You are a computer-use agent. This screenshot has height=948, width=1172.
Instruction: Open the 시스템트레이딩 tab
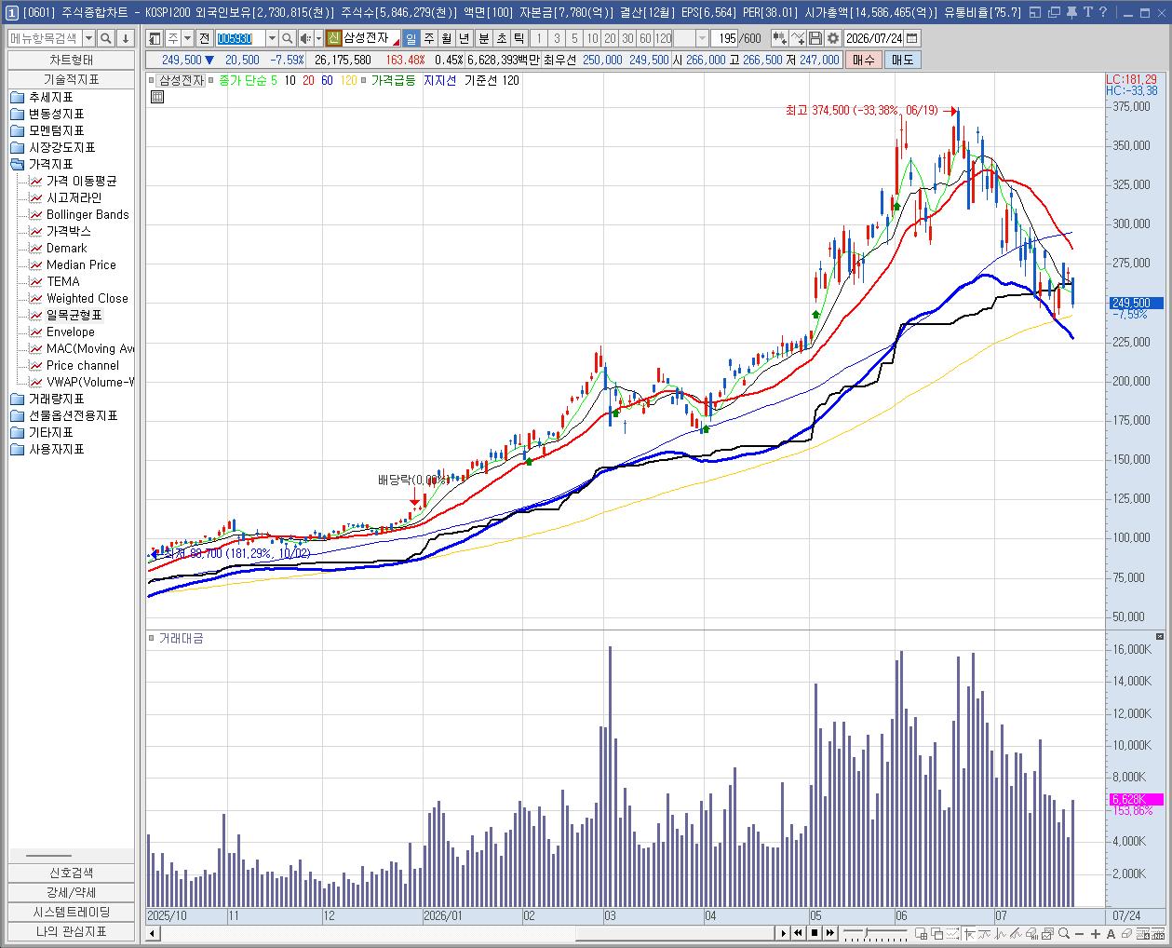click(72, 912)
